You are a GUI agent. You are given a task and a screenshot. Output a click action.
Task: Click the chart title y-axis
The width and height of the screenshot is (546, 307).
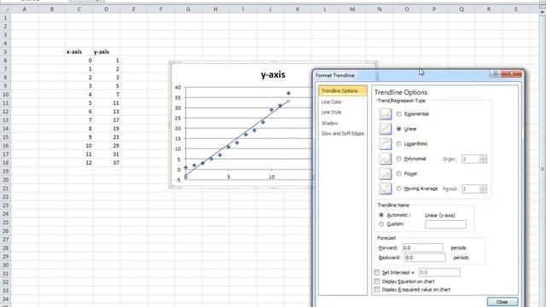pyautogui.click(x=273, y=74)
